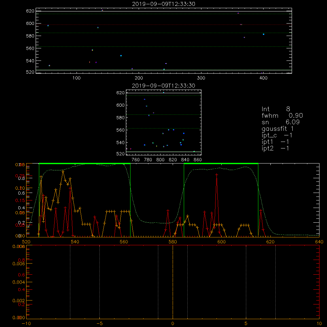Viewport: 327px width, 327px height.
Task: Click the 760 x-axis label of middle plot
Action: point(136,160)
